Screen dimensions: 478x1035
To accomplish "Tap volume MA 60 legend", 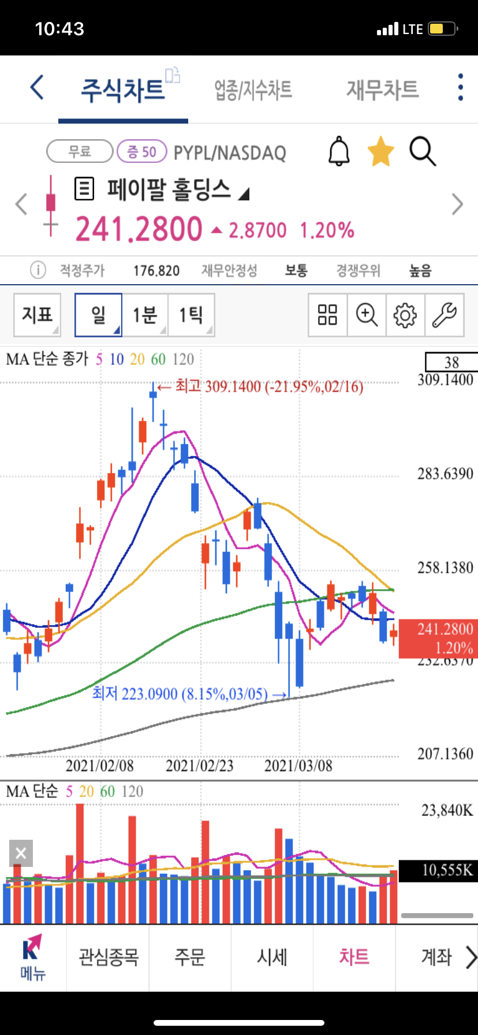I will [107, 791].
